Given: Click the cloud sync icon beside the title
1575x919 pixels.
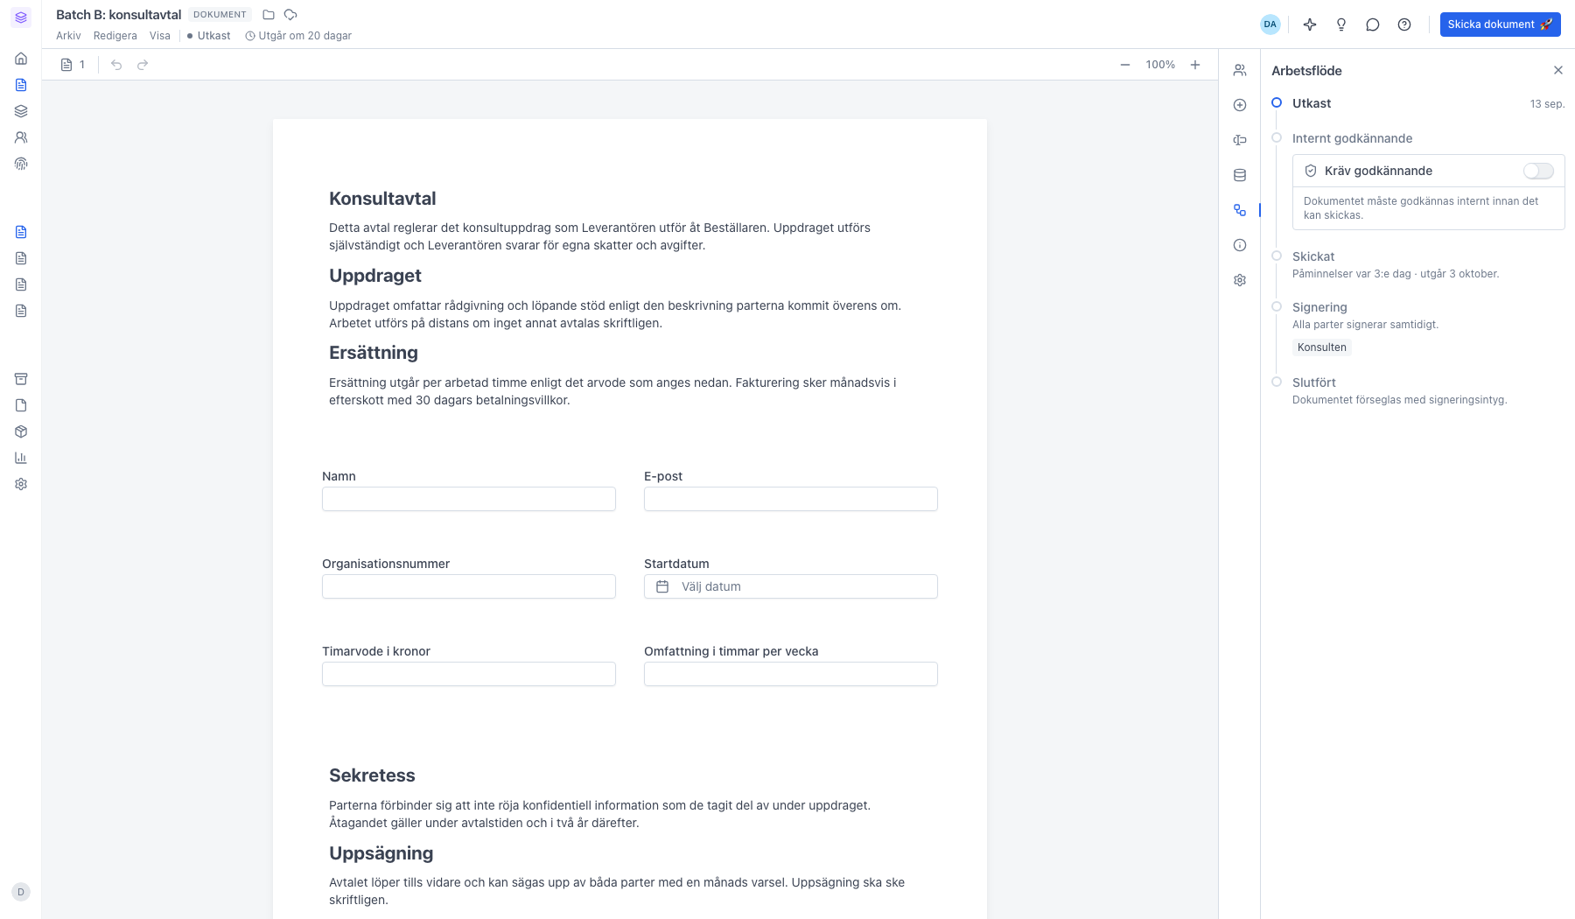Looking at the screenshot, I should pos(290,15).
